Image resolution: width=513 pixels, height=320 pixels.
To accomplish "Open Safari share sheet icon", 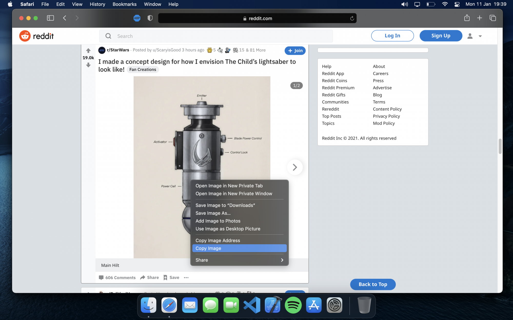I will pyautogui.click(x=467, y=18).
